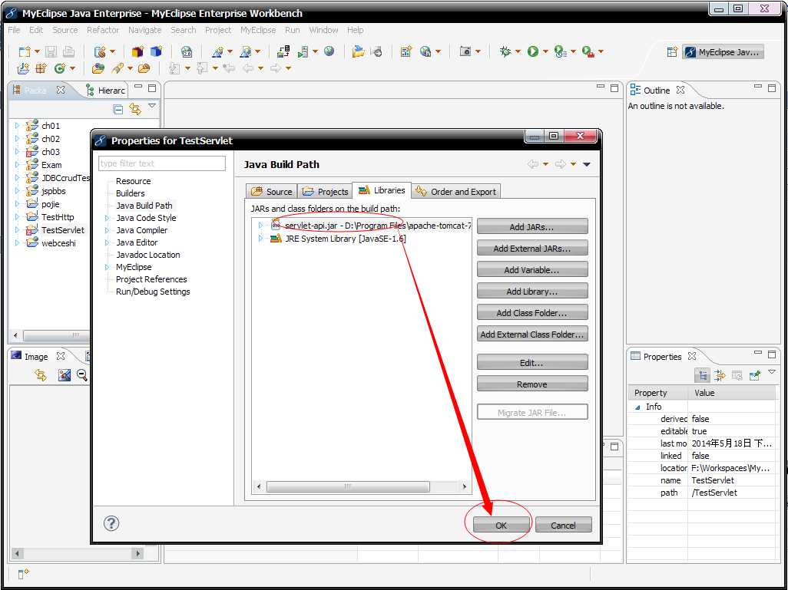Image resolution: width=788 pixels, height=590 pixels.
Task: Open the MyEclipse menu
Action: pos(258,30)
